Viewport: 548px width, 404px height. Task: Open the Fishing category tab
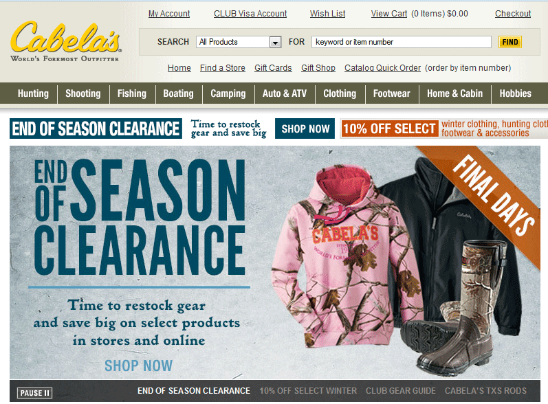tap(132, 93)
